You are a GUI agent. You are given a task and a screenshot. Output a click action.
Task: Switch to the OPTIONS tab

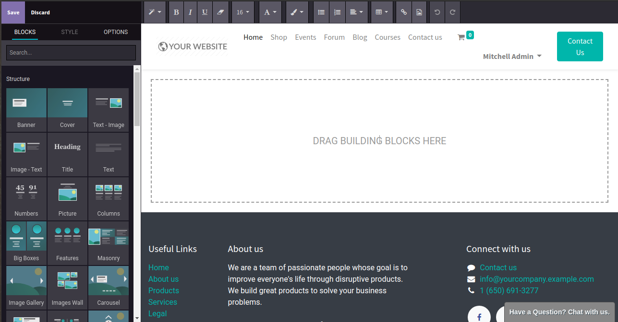[x=115, y=32]
